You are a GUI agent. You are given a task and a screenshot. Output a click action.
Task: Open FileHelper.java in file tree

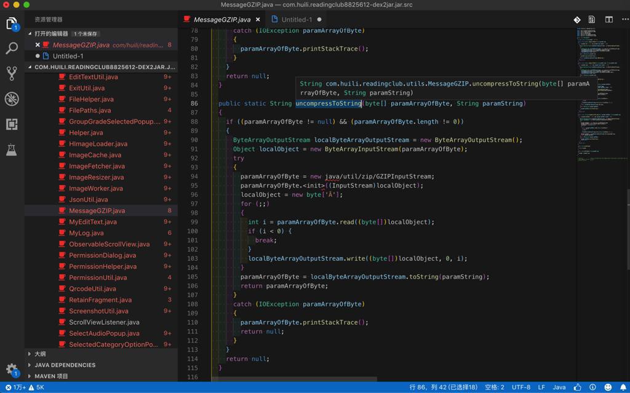coord(102,99)
